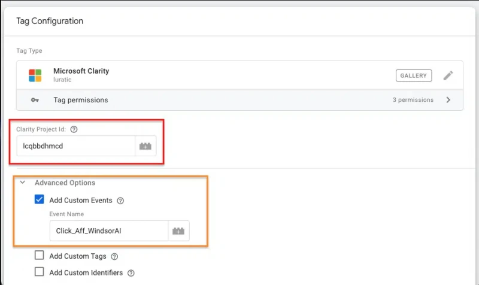The width and height of the screenshot is (479, 285).
Task: Open the Tag permissions row
Action: [x=239, y=100]
